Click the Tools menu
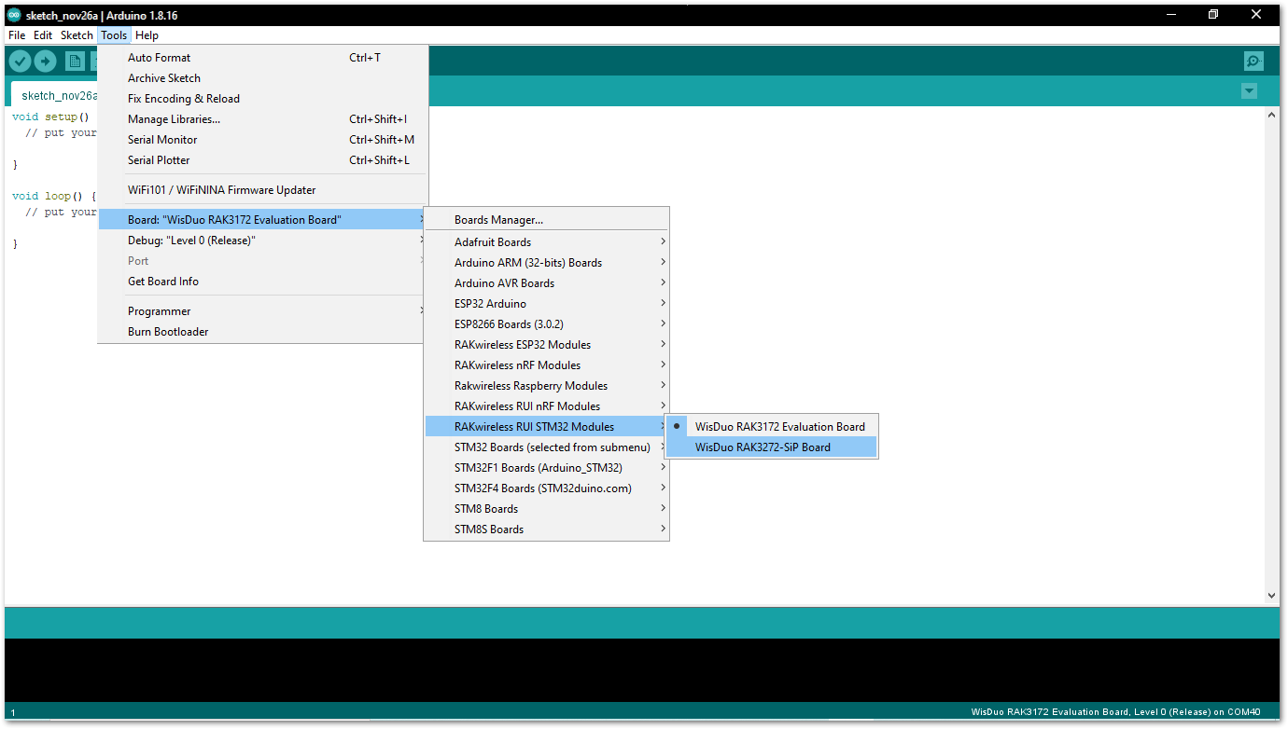1288x729 pixels. [x=114, y=35]
